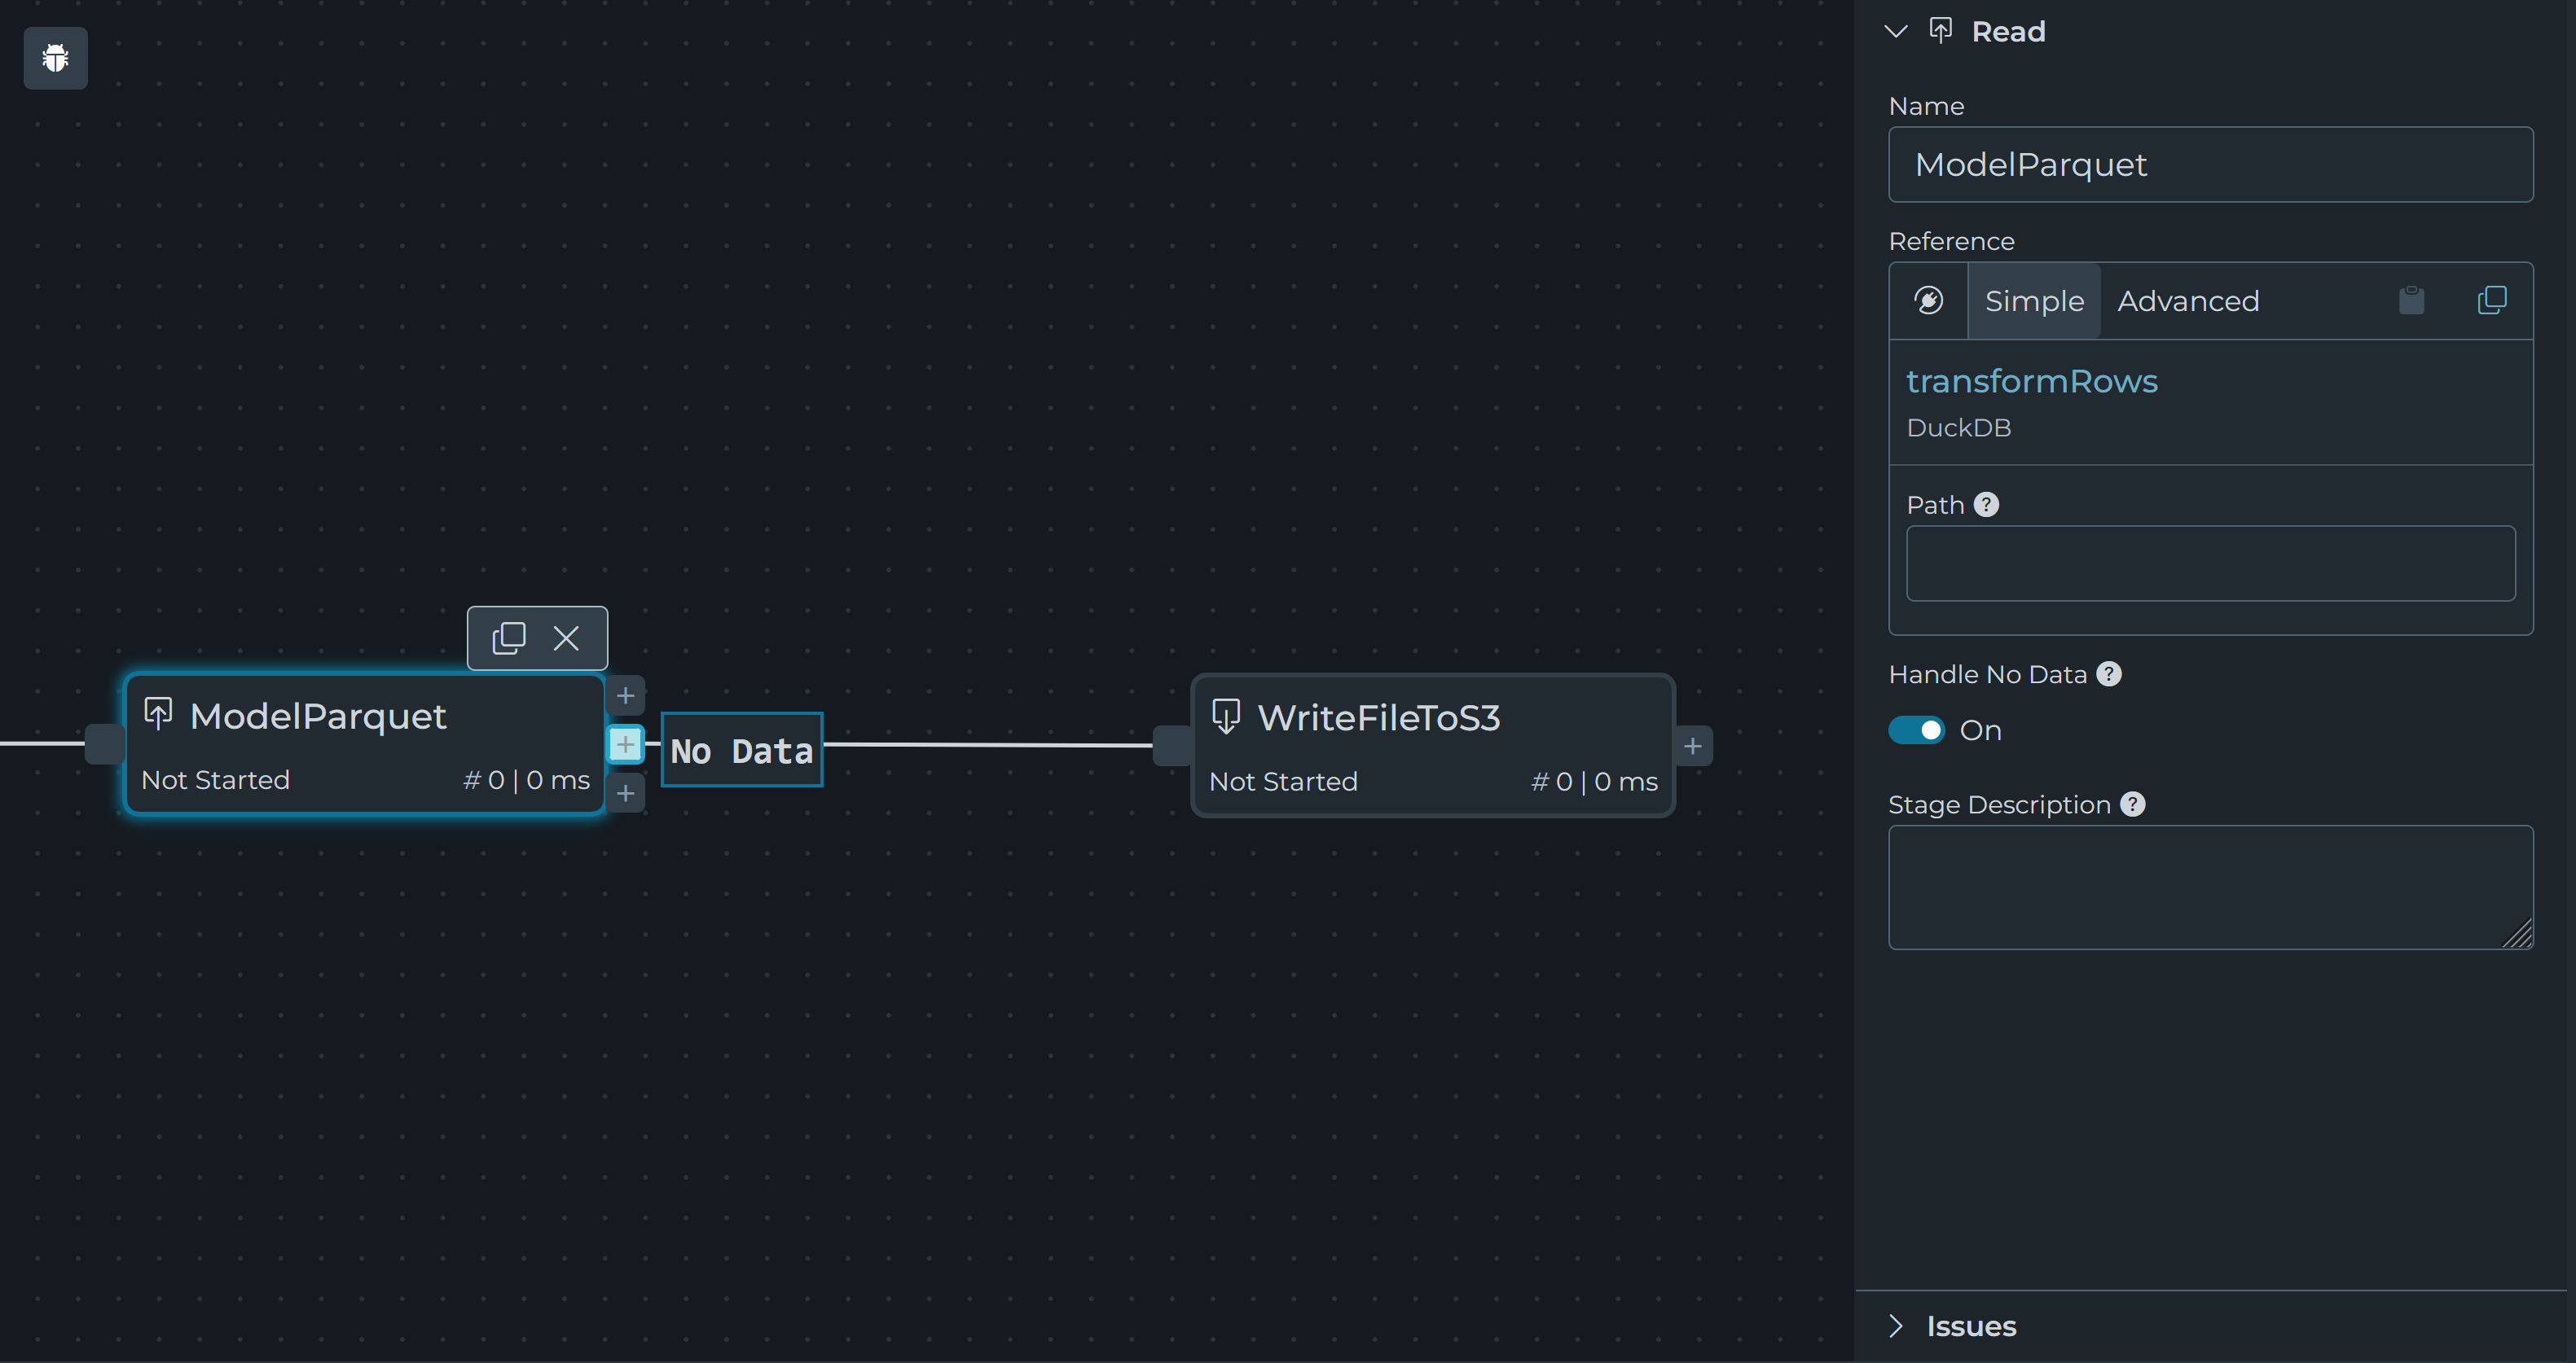2576x1363 pixels.
Task: Click the input port of ModelParquet node
Action: tap(104, 744)
